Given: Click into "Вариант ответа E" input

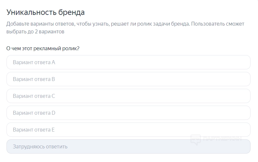Looking at the screenshot, I should pyautogui.click(x=128, y=130).
